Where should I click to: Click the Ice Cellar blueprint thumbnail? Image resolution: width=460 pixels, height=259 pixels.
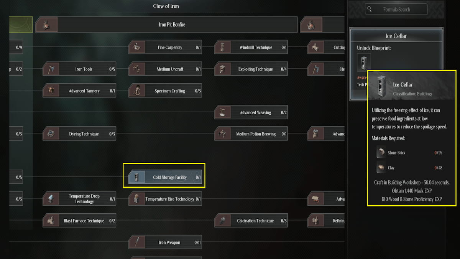coord(364,62)
